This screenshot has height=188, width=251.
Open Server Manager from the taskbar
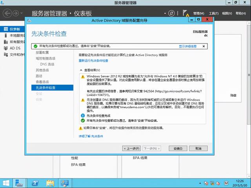[x=19, y=183]
